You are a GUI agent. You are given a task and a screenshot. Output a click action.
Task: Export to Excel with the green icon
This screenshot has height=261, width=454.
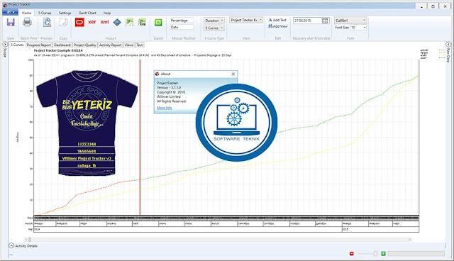(158, 22)
